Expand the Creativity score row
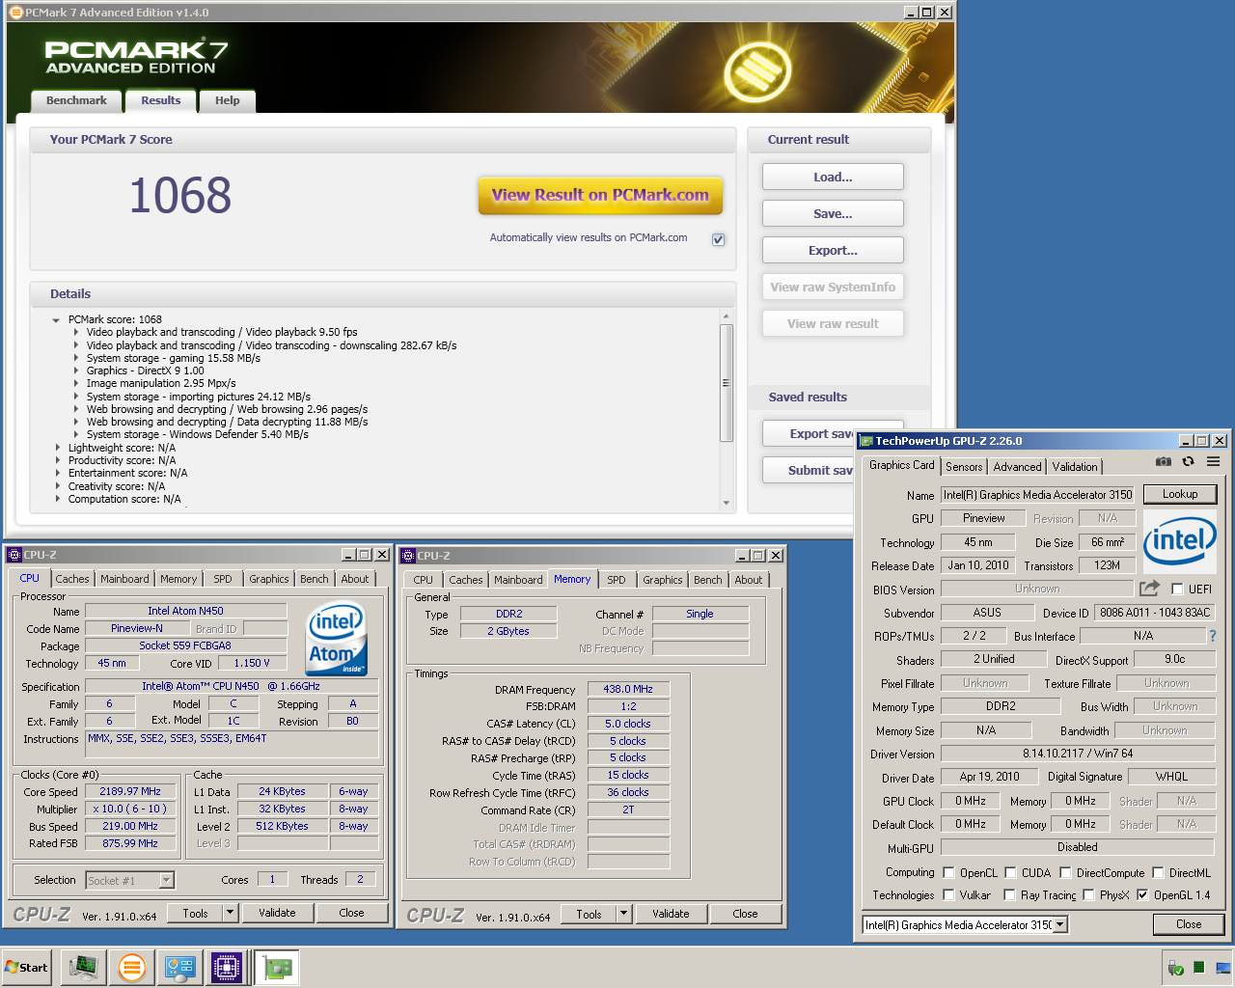 [58, 486]
